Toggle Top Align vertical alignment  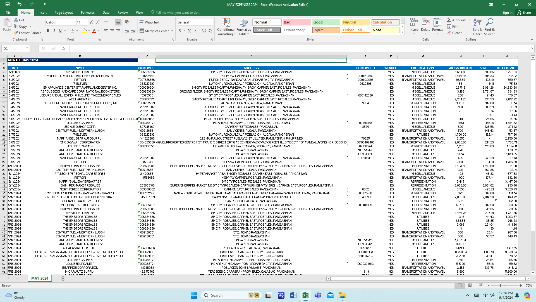coord(106,22)
